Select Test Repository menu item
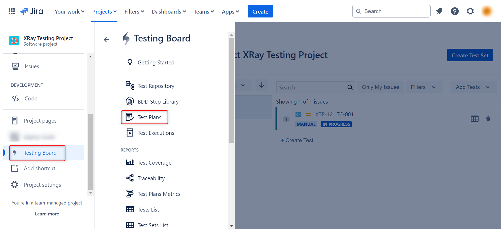The width and height of the screenshot is (501, 229). (156, 86)
